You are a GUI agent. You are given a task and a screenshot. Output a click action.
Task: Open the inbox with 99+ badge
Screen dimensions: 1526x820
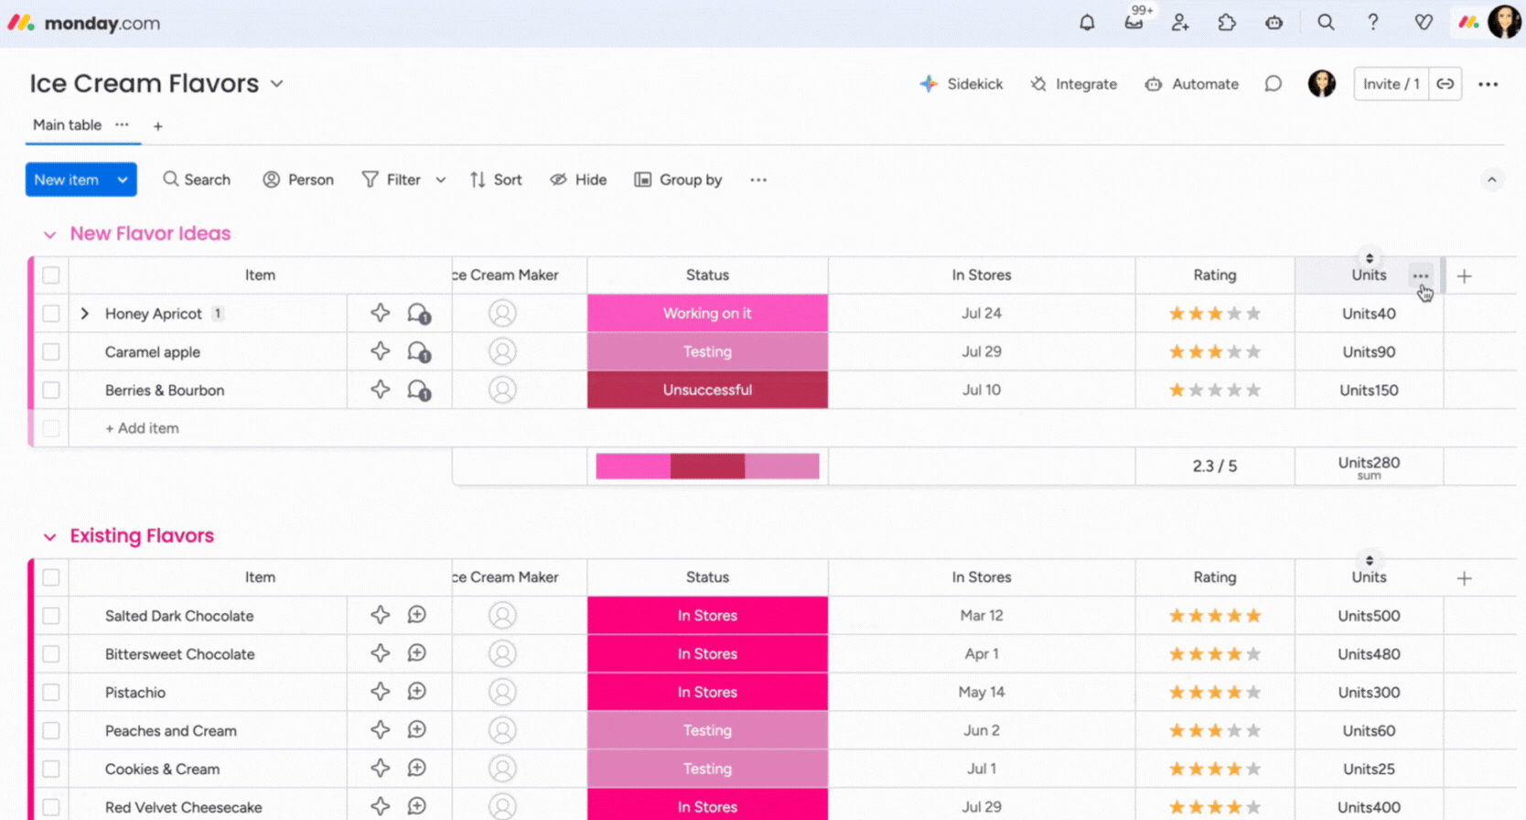click(x=1134, y=22)
